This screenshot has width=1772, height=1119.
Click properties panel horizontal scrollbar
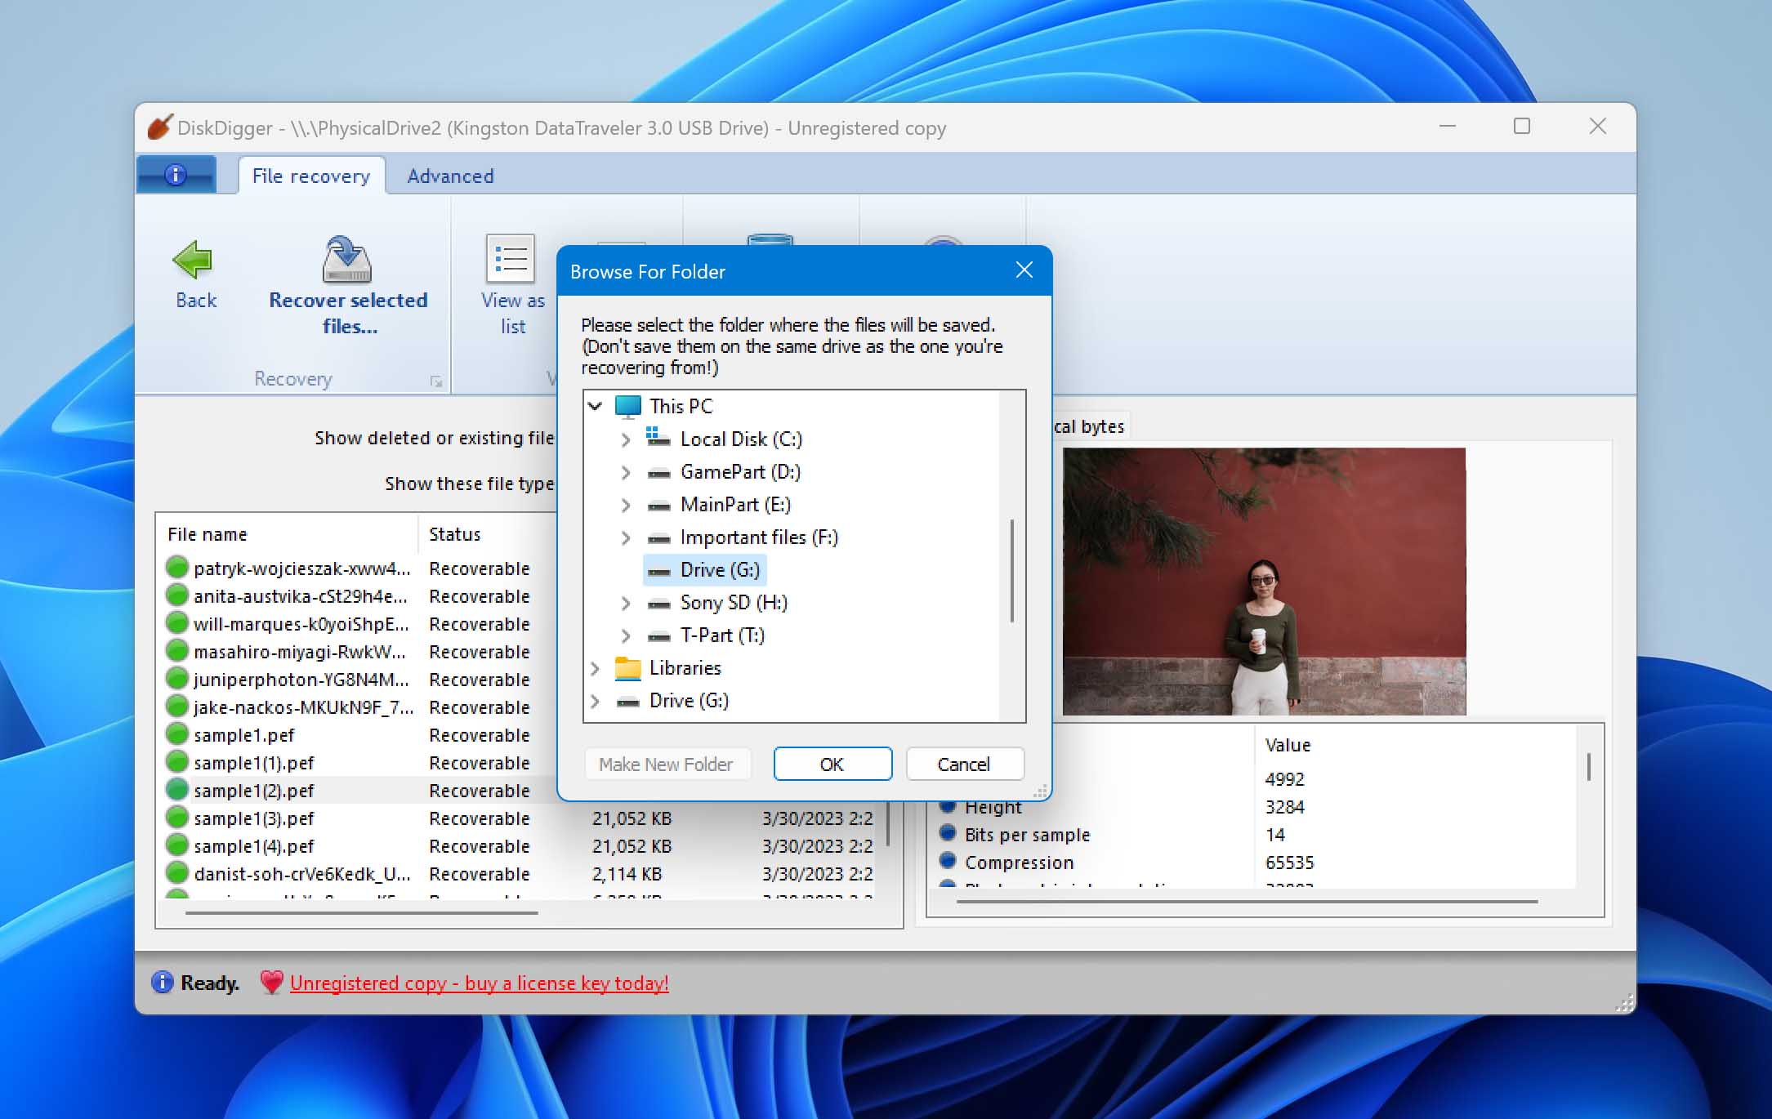click(x=1247, y=902)
